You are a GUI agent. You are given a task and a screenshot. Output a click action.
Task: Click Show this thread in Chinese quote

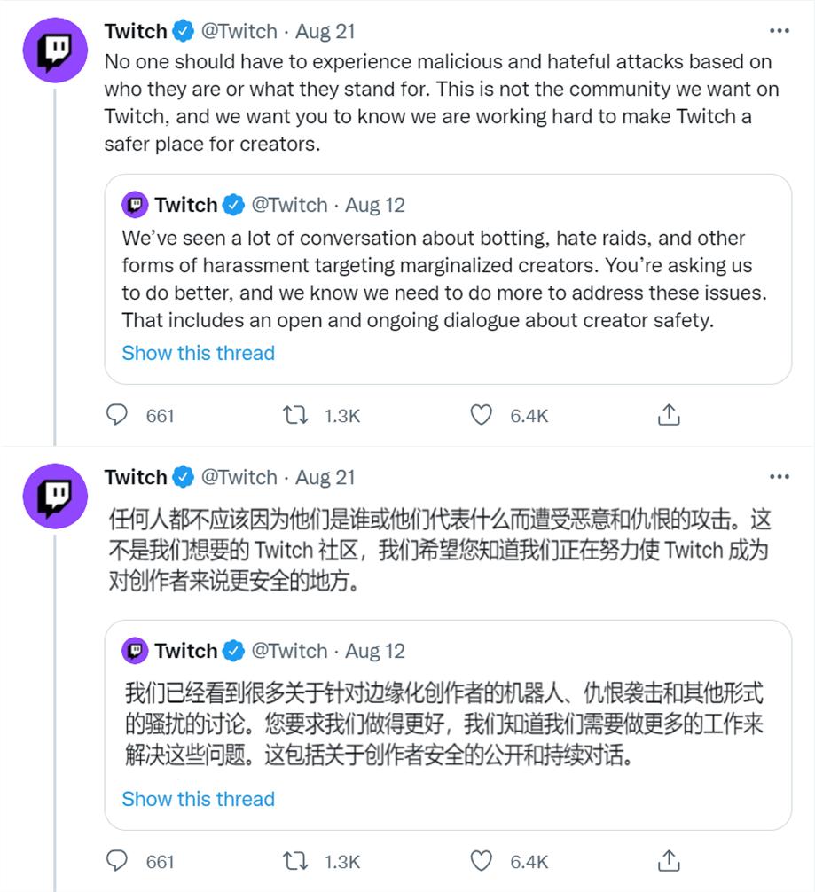click(198, 799)
